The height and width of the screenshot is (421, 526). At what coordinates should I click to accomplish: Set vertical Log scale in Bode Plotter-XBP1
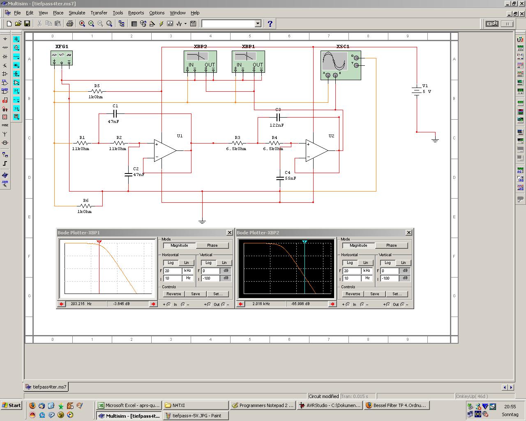(x=208, y=263)
